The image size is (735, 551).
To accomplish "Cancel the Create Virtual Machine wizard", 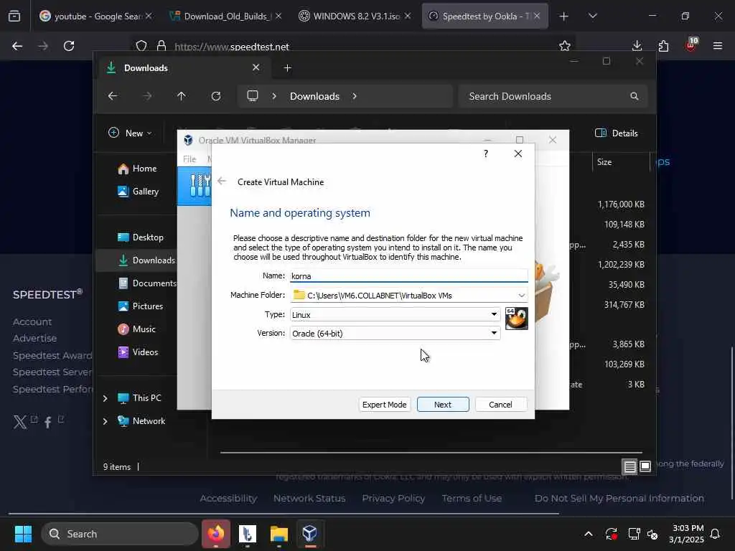I will (x=500, y=405).
